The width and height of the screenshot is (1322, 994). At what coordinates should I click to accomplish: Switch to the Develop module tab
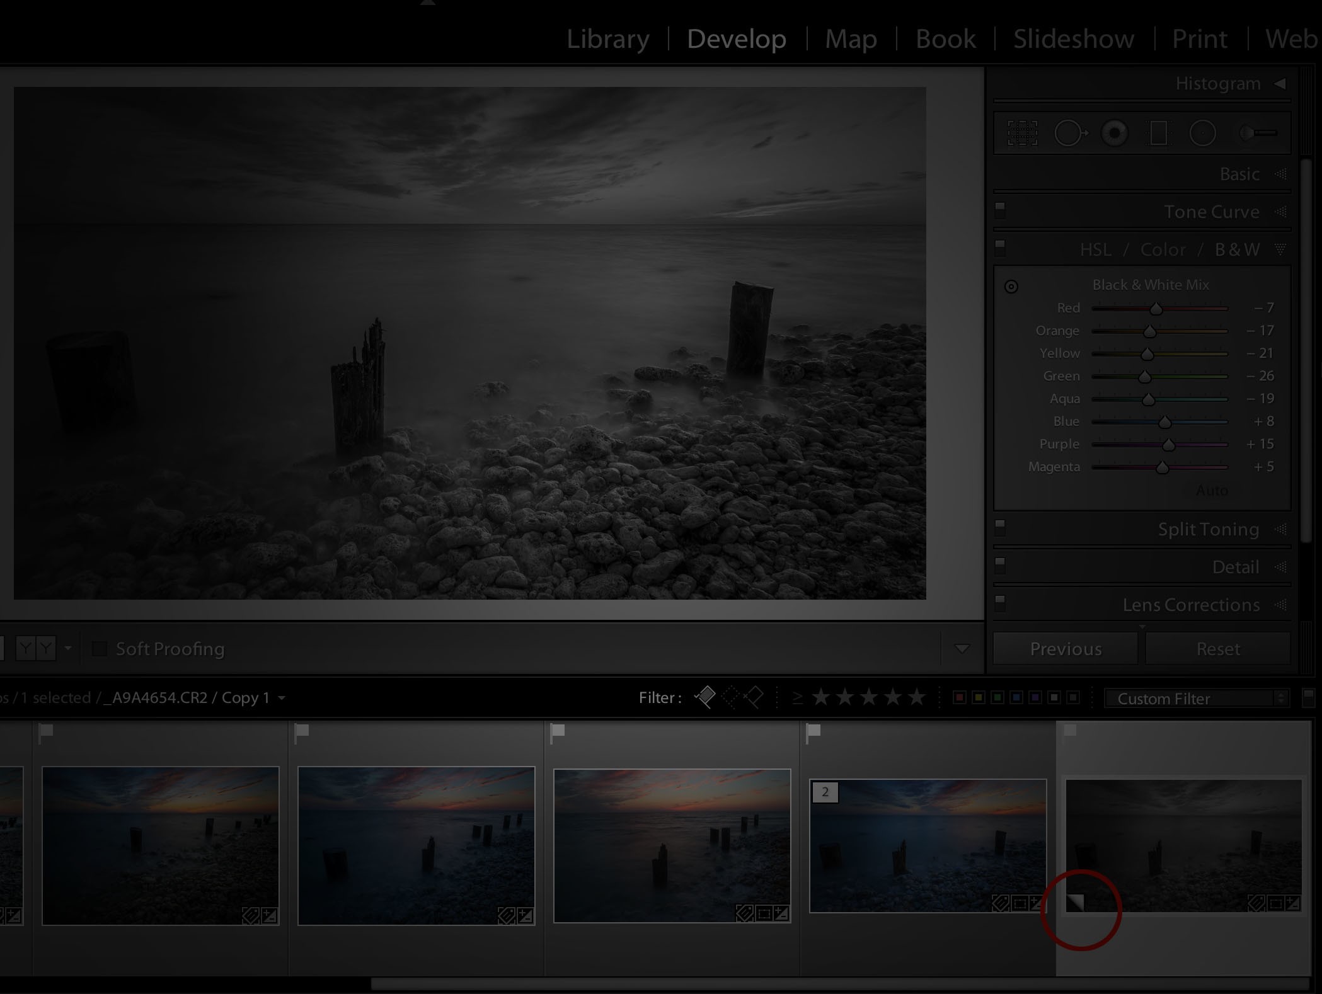pyautogui.click(x=736, y=38)
